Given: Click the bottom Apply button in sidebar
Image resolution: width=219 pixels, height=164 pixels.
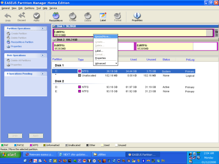Looking at the screenshot, I should (x=36, y=136).
